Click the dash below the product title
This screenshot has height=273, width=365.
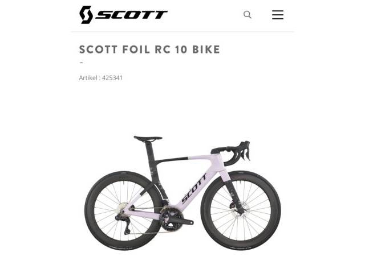click(81, 63)
